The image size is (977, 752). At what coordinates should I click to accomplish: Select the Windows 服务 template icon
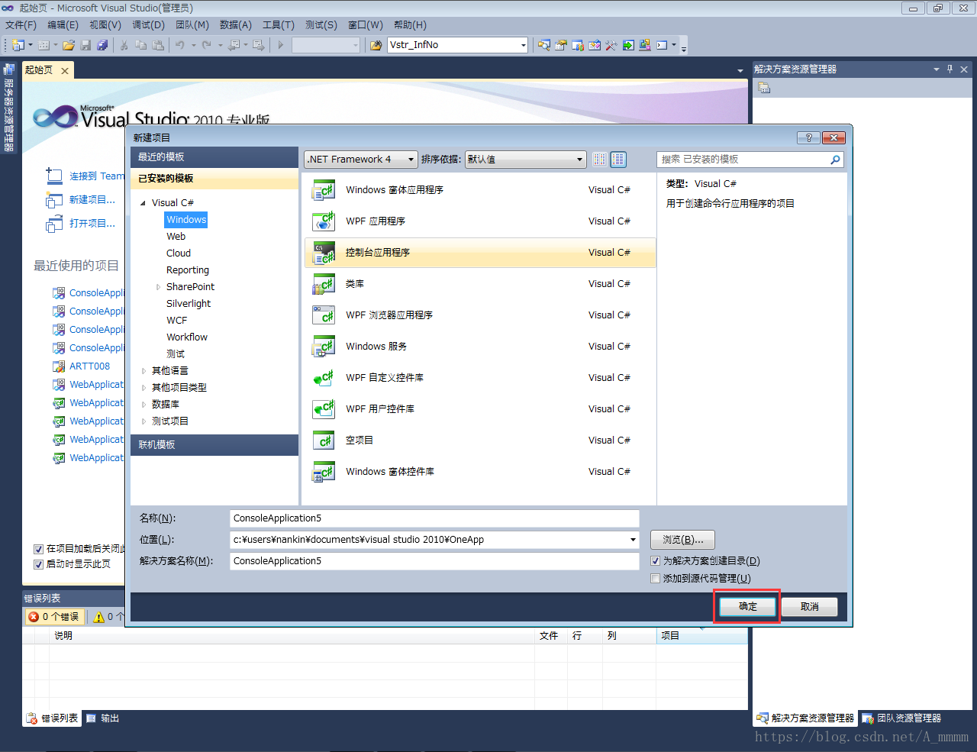[x=324, y=347]
